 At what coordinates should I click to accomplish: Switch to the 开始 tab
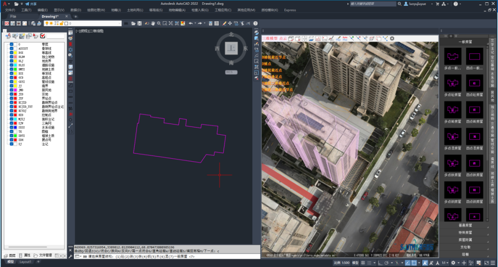coord(13,16)
